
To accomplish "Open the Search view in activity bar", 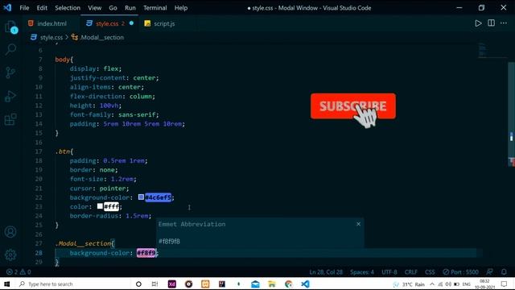I will [10, 49].
